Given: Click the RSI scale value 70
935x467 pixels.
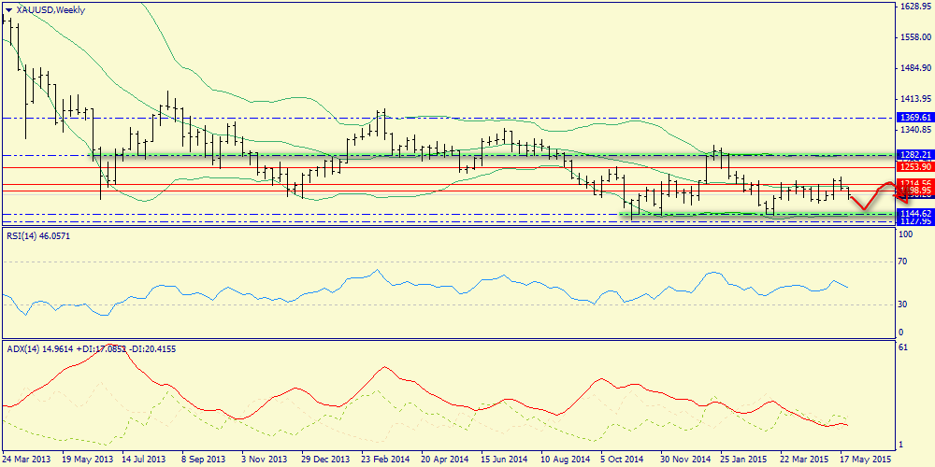Looking at the screenshot, I should (904, 264).
